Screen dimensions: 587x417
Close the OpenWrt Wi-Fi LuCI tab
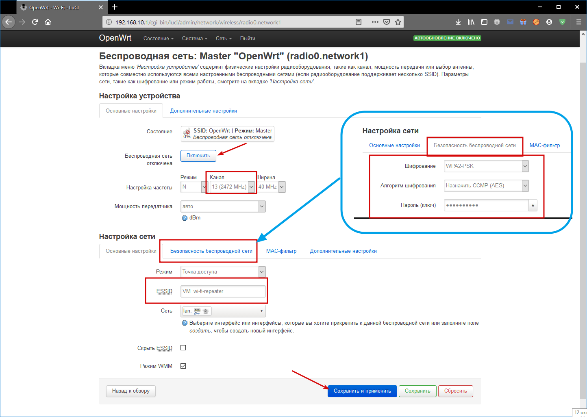click(101, 7)
